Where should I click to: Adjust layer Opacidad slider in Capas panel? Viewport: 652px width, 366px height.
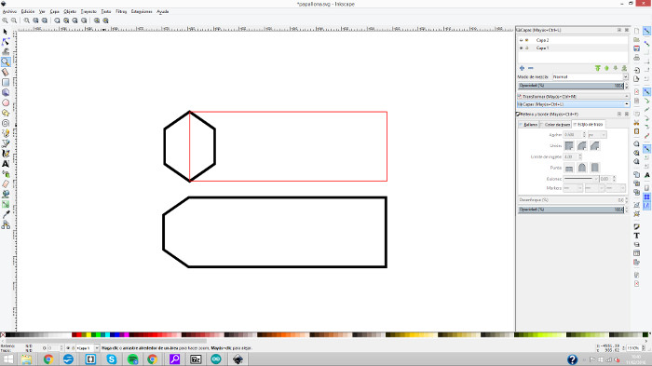(x=571, y=86)
